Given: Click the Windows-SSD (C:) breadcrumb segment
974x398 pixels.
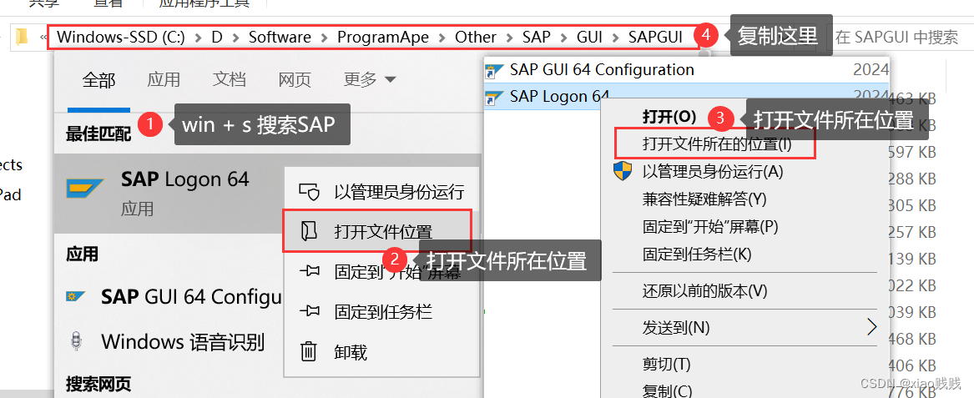Looking at the screenshot, I should [121, 38].
